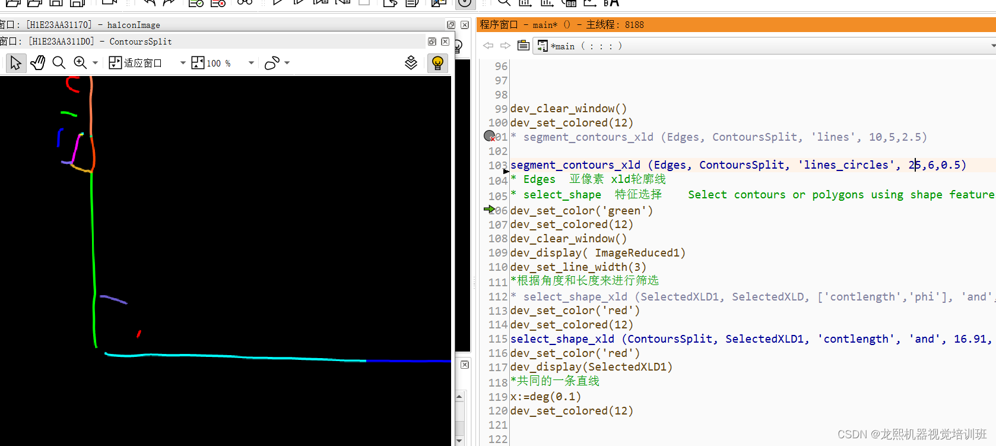Open the *main procedure selector combo box

click(x=765, y=46)
